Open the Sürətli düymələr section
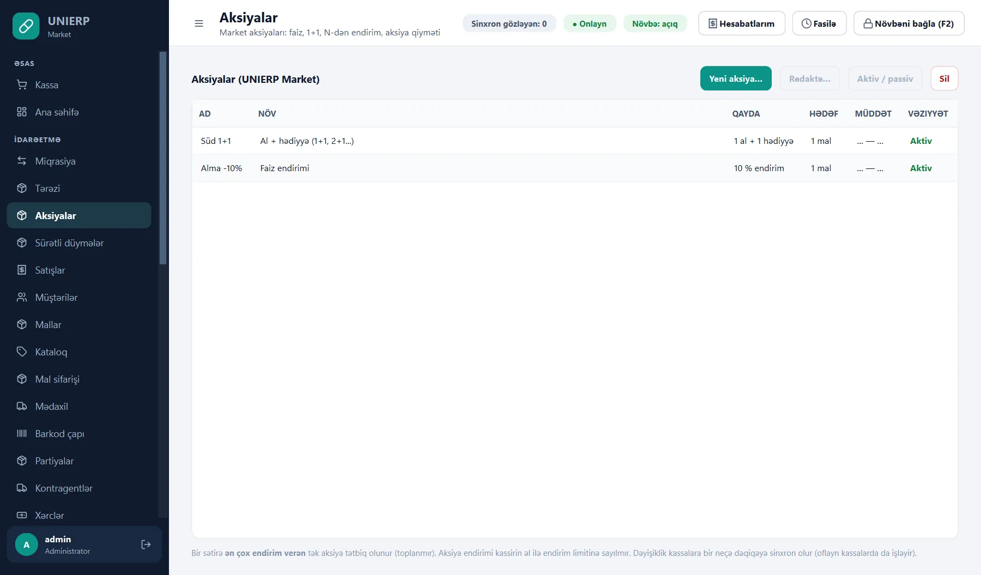Image resolution: width=981 pixels, height=575 pixels. pyautogui.click(x=79, y=243)
